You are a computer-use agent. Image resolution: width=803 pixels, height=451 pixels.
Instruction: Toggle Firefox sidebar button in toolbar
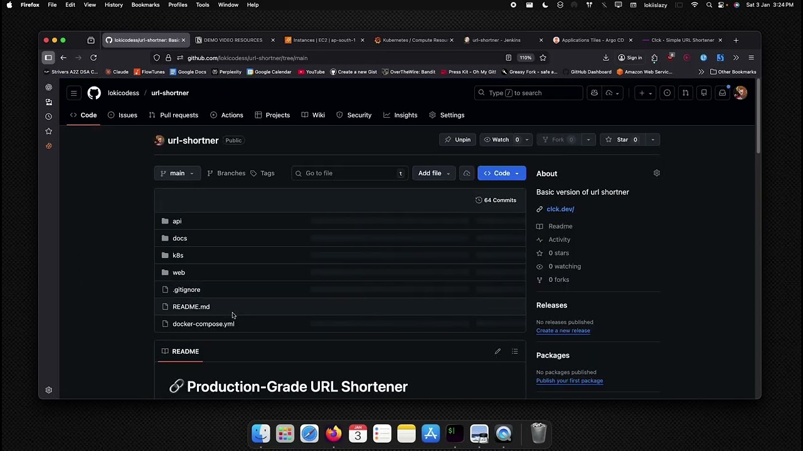(48, 58)
